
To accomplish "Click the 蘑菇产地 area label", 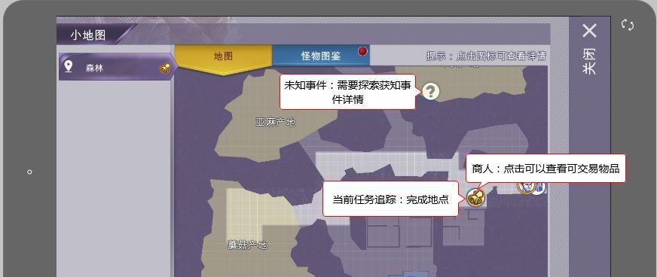I will [x=247, y=245].
